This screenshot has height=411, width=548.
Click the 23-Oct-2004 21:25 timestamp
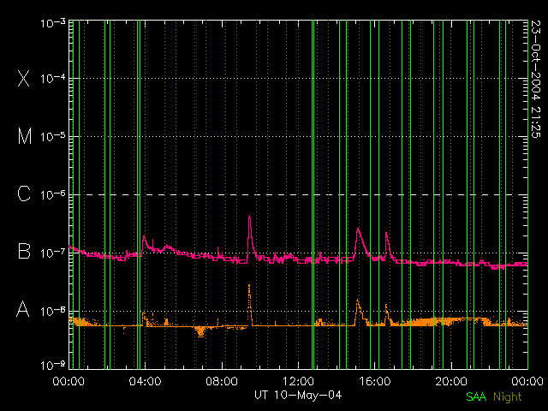[535, 80]
